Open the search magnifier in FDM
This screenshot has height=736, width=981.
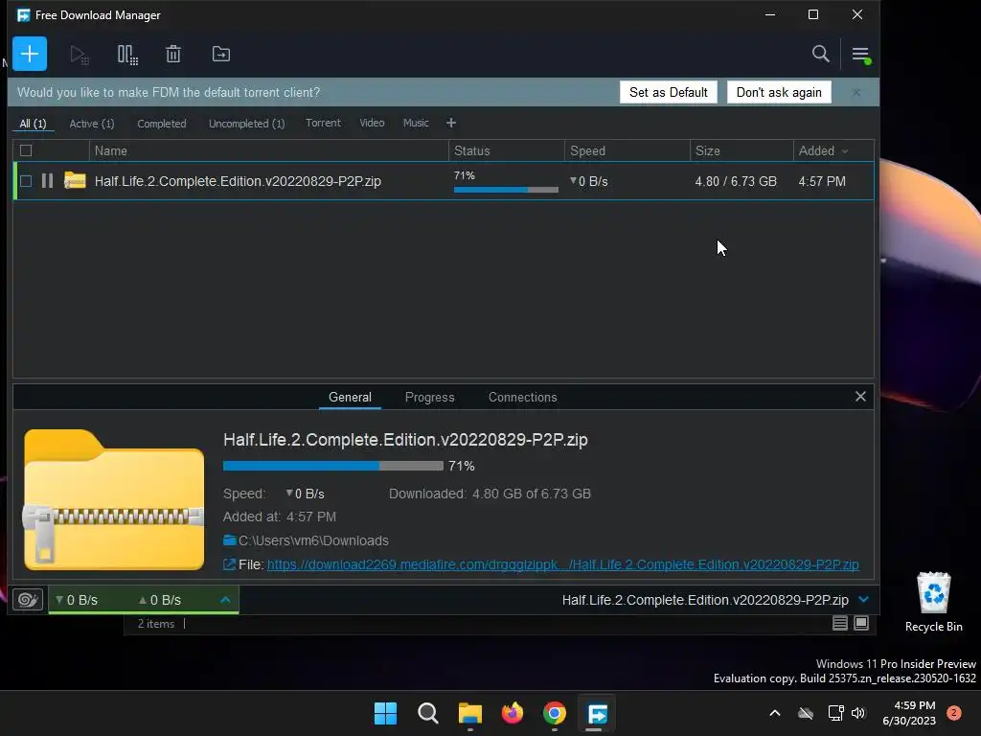(x=820, y=54)
